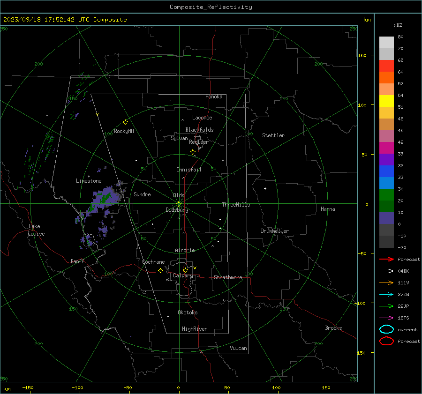Click the orange 111V arrow in legend

386,282
